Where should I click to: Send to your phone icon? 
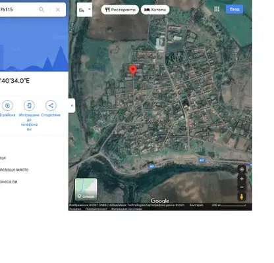click(29, 106)
